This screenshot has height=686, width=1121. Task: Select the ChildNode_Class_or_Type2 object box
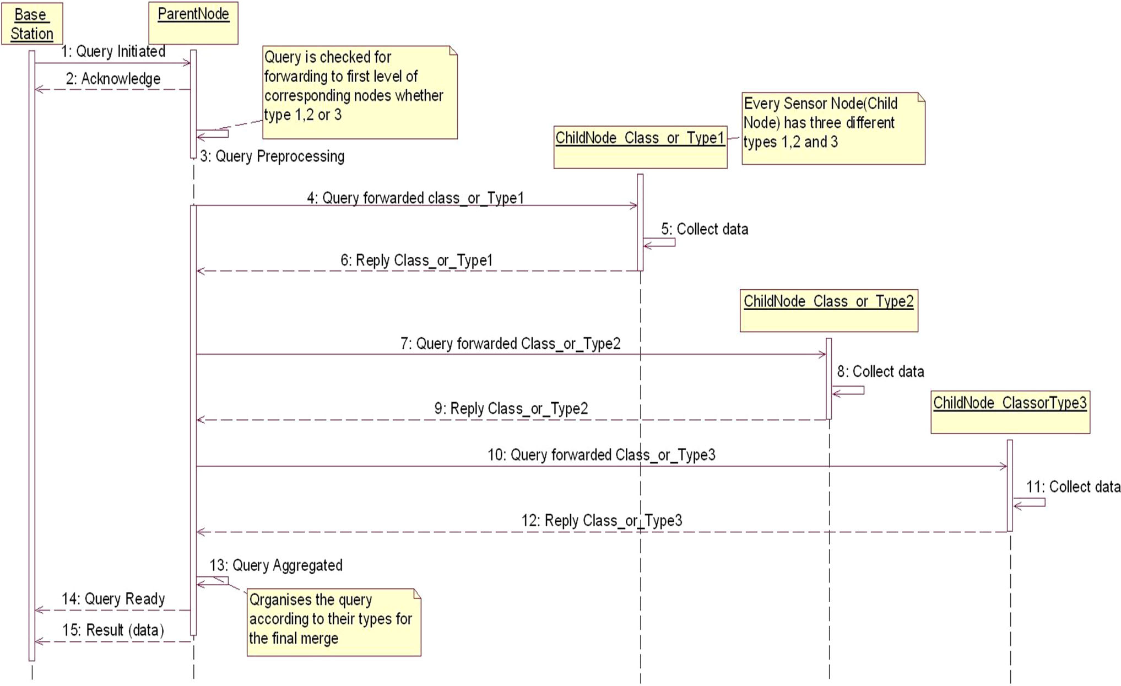828,310
